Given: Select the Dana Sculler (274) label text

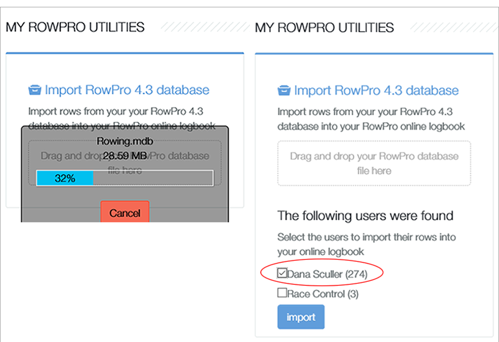Looking at the screenshot, I should (x=327, y=274).
